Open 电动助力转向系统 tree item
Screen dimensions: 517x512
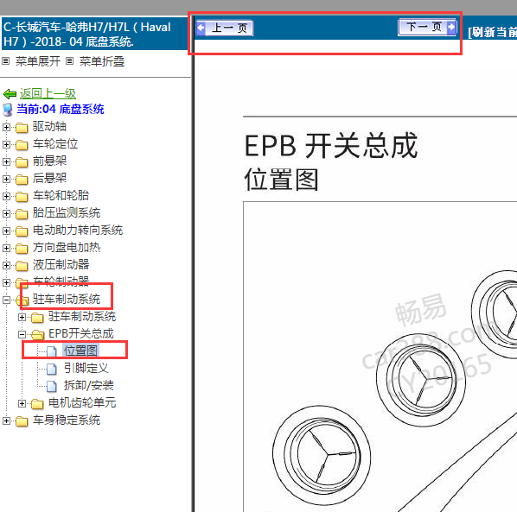pyautogui.click(x=78, y=231)
